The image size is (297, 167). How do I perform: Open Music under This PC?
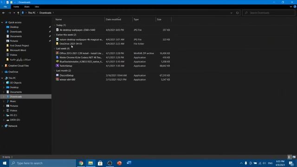click(13, 101)
